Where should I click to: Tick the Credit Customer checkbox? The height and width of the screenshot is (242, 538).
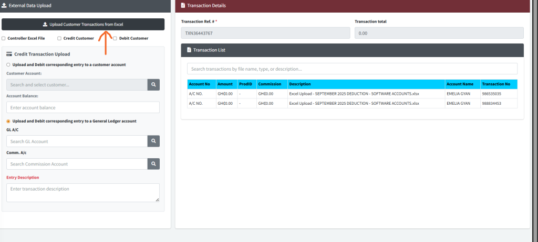click(x=59, y=38)
